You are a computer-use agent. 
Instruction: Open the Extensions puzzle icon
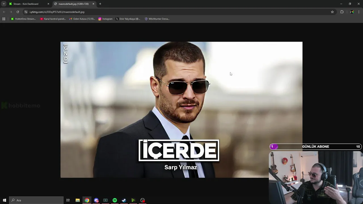(x=342, y=12)
